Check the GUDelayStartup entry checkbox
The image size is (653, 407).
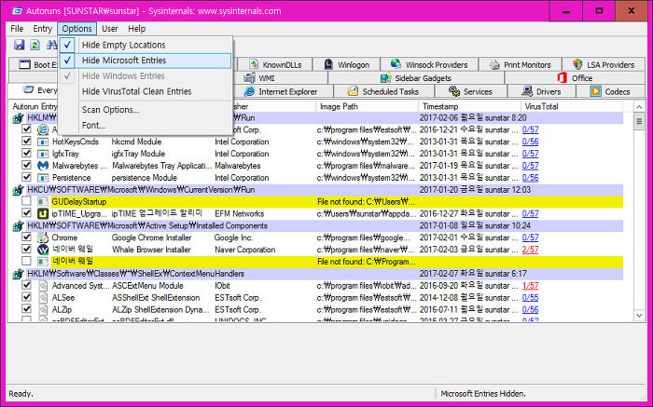pos(27,201)
